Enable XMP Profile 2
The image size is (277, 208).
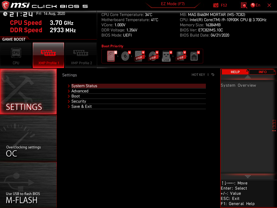pyautogui.click(x=81, y=55)
